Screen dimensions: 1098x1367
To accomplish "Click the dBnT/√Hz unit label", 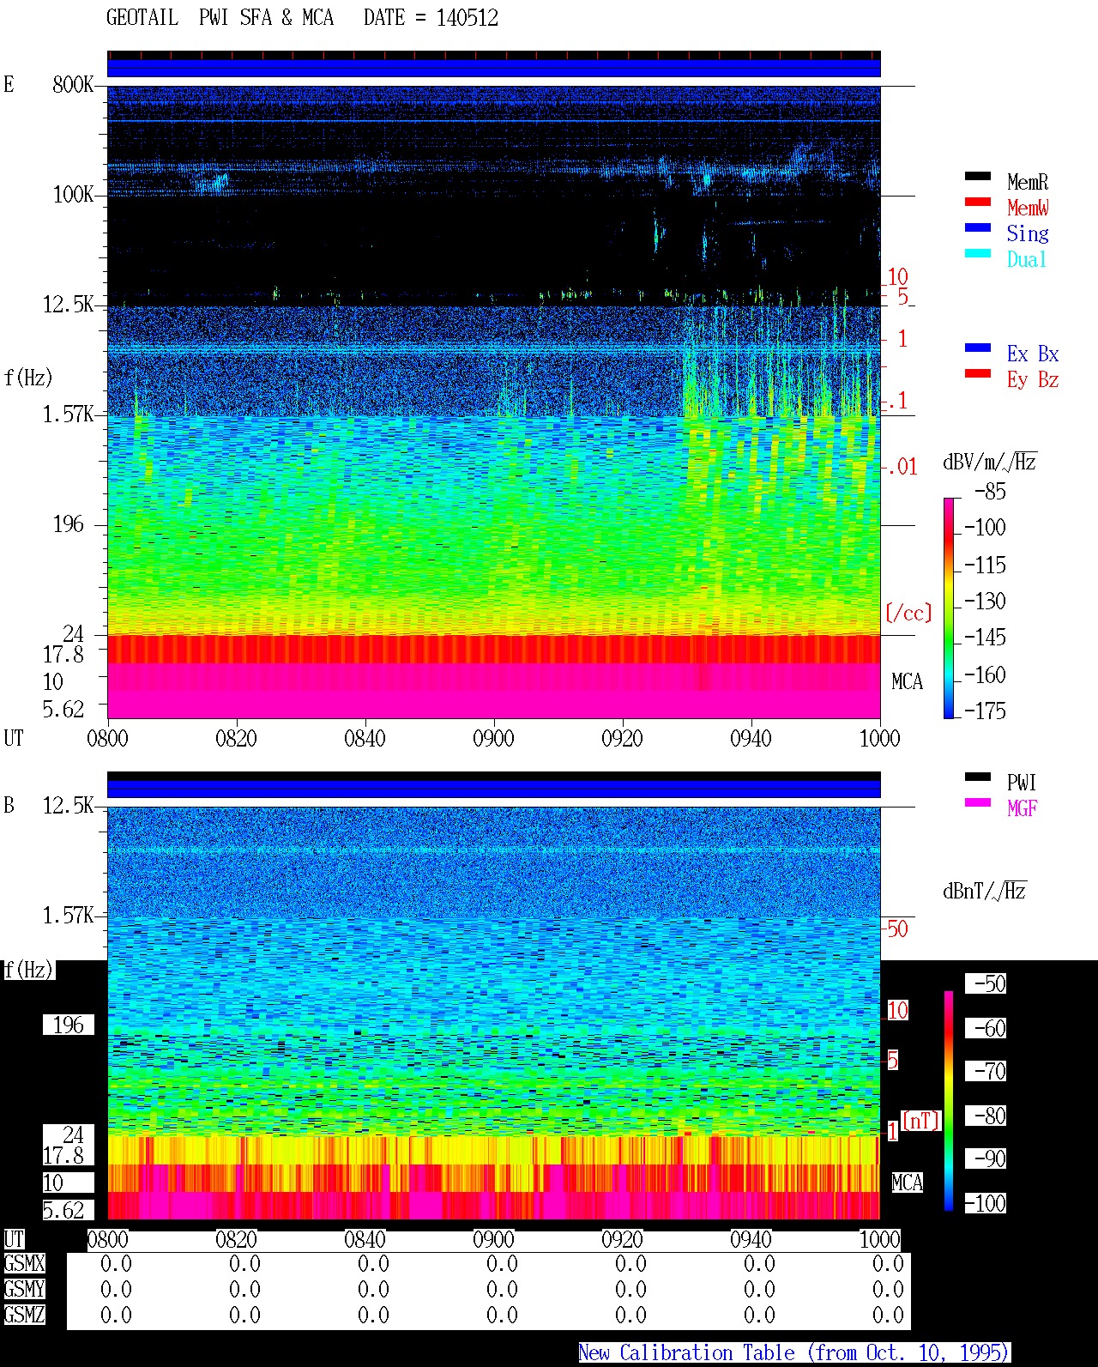I will pyautogui.click(x=985, y=891).
